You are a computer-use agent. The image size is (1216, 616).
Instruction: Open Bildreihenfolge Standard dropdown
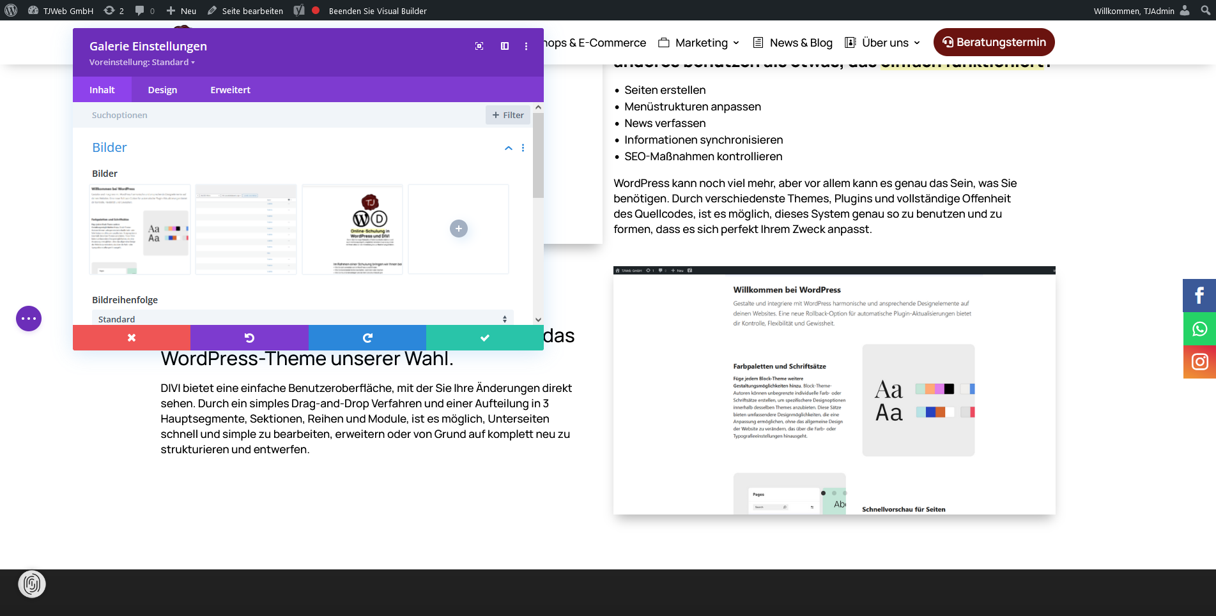point(302,319)
